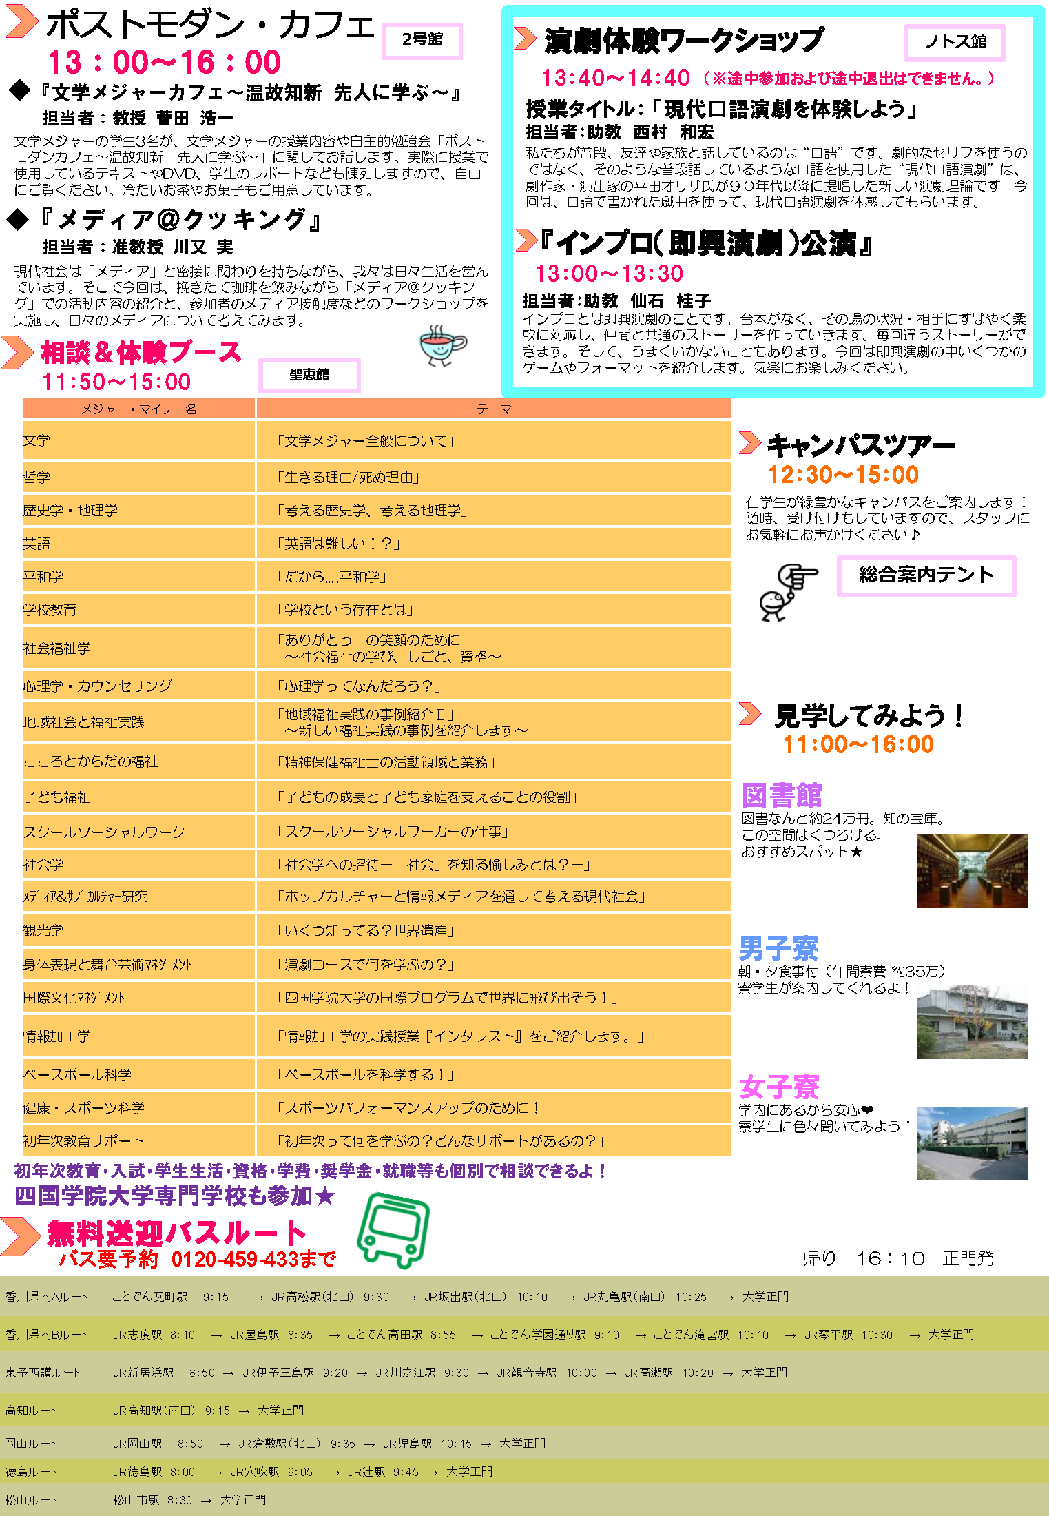The height and width of the screenshot is (1516, 1049).
Task: Click the arrow icon beside 演劇体験ワークショップ
Action: tap(525, 38)
